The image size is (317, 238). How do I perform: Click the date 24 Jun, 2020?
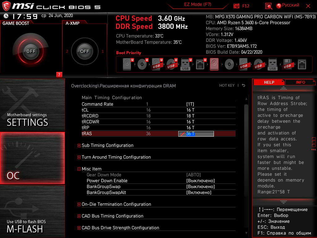tap(61, 15)
